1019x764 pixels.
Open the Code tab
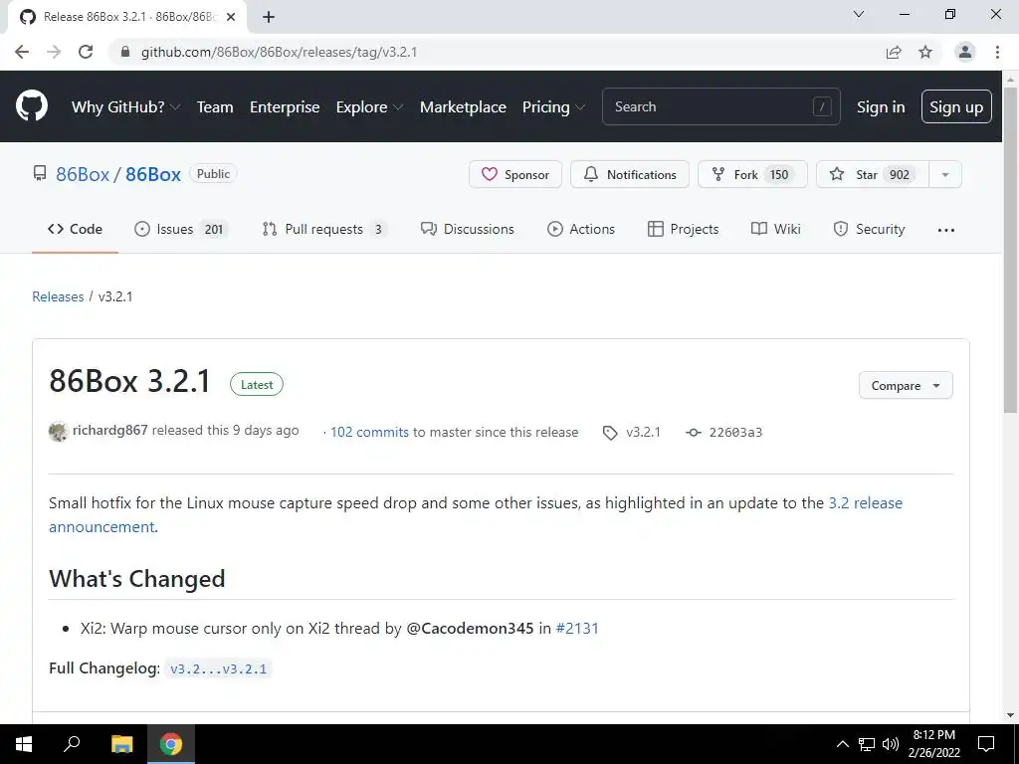click(x=75, y=229)
